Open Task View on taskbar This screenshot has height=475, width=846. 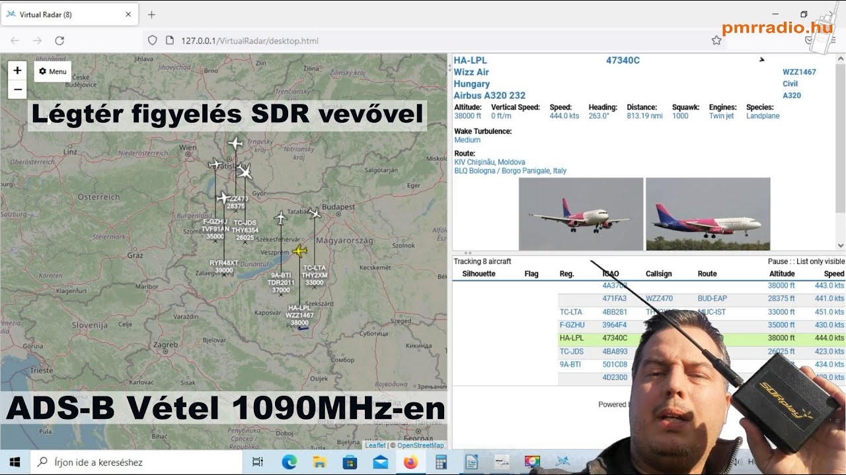258,462
